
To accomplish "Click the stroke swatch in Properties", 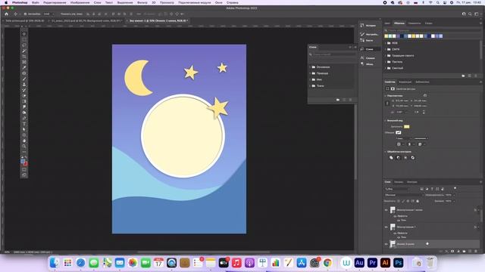I will 399,133.
